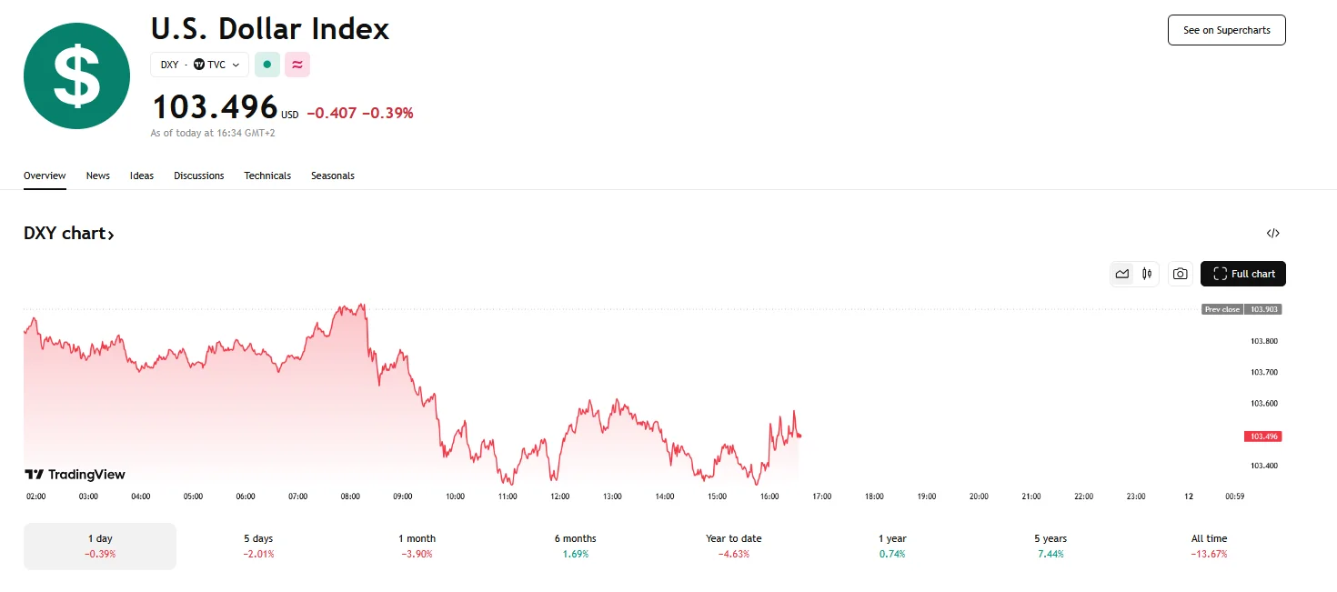
Task: Click the red 103.496 current price label
Action: tap(1263, 436)
